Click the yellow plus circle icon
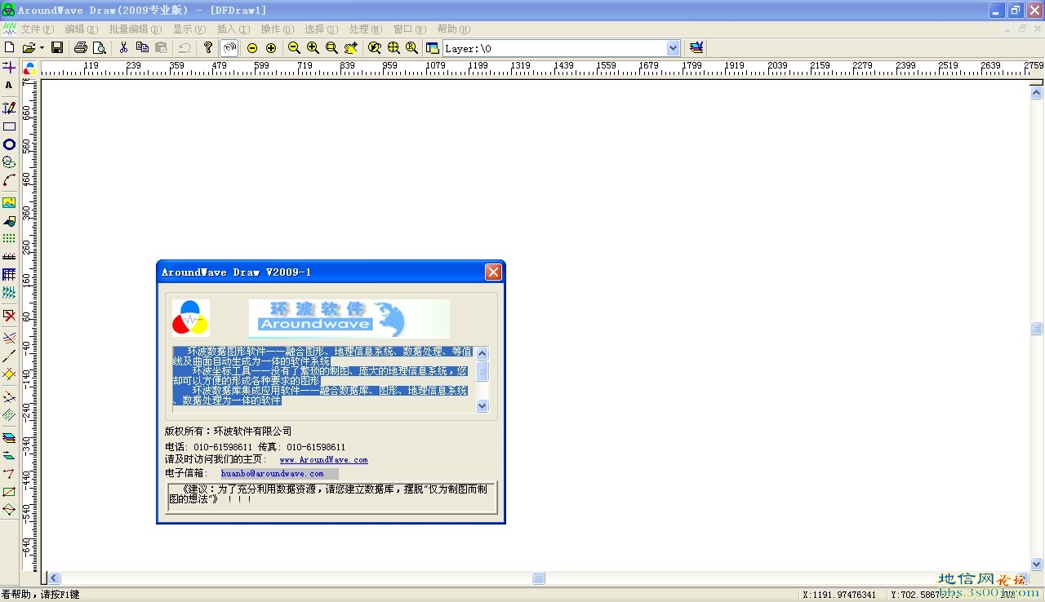The image size is (1045, 602). [271, 48]
